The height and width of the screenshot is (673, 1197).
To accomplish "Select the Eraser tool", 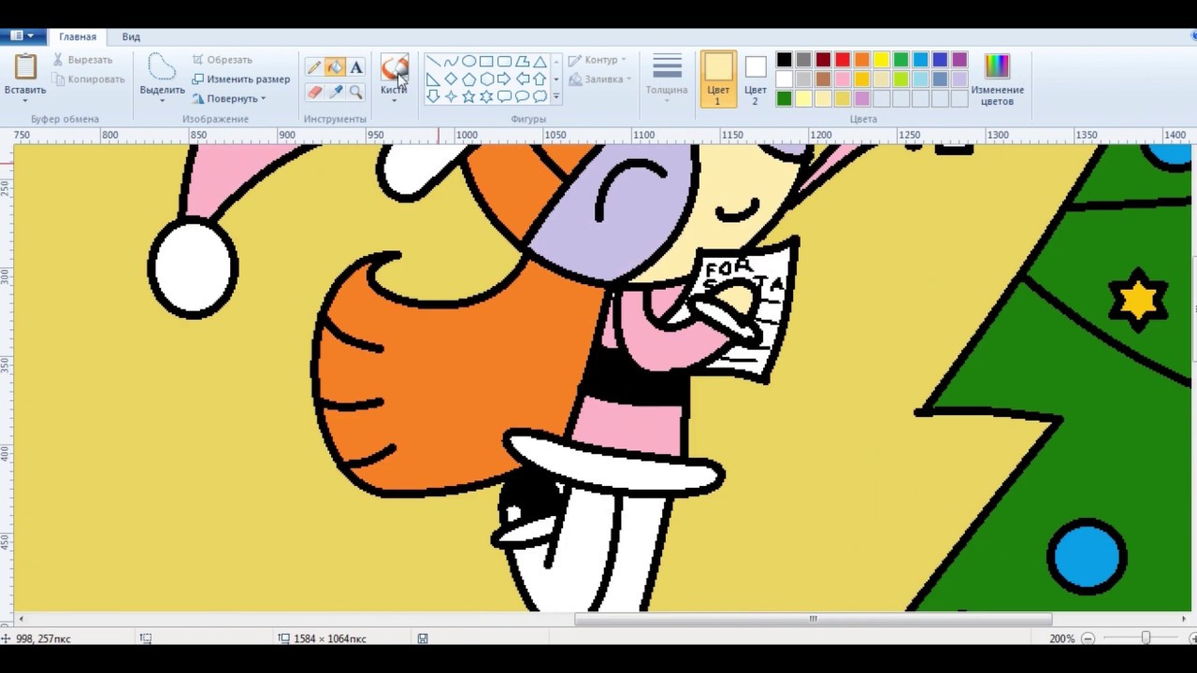I will (x=314, y=92).
